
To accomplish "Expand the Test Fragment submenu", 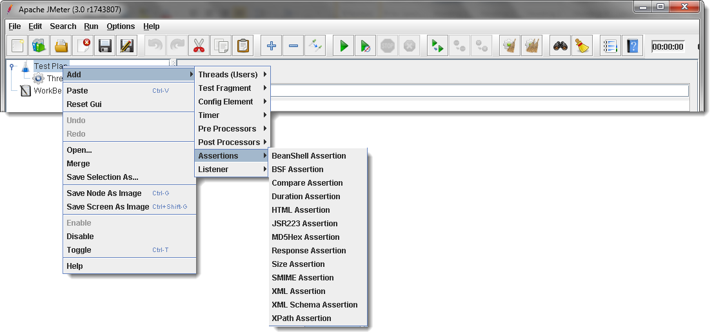I will coord(233,88).
